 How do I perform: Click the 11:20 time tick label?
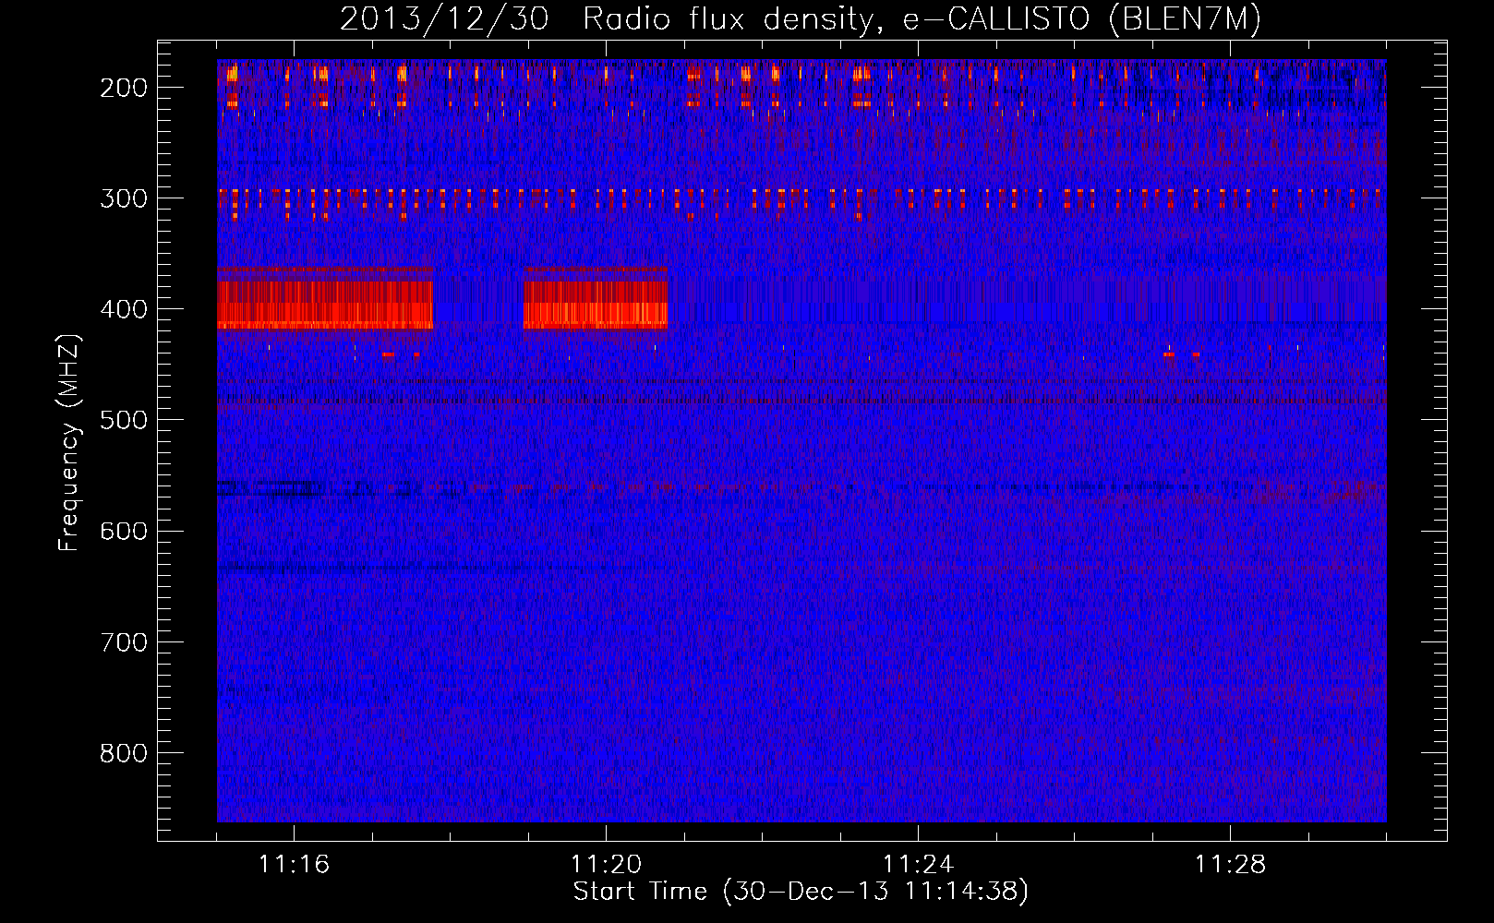click(x=606, y=864)
